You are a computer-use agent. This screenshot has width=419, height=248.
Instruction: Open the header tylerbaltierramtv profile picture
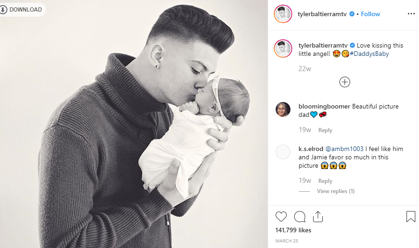283,14
